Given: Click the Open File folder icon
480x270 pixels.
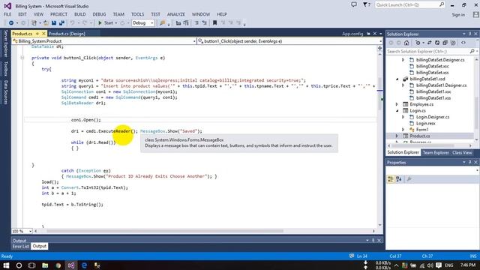Looking at the screenshot, I should (46, 23).
